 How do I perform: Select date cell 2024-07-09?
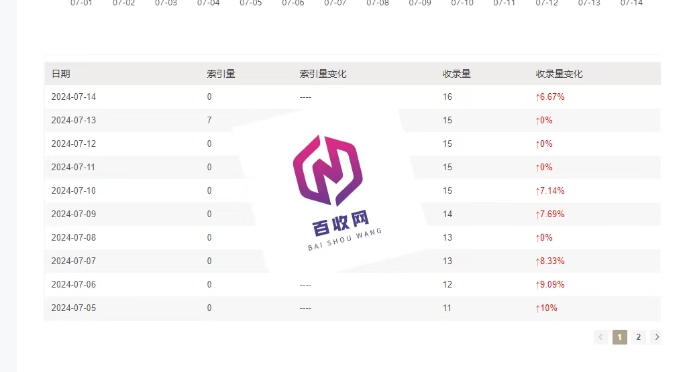click(x=74, y=214)
